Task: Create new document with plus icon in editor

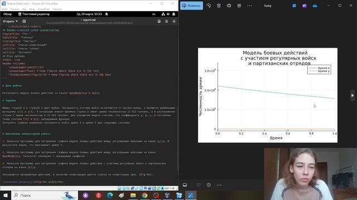Action: 24,21
